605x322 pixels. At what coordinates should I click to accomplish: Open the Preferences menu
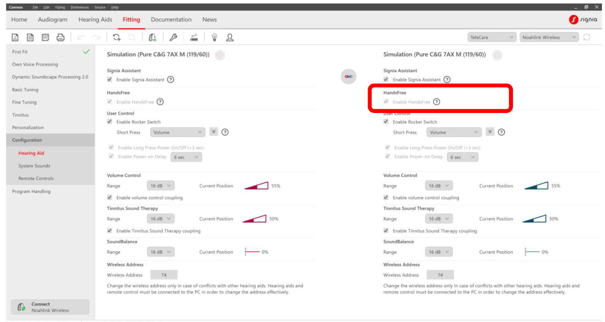pos(79,7)
